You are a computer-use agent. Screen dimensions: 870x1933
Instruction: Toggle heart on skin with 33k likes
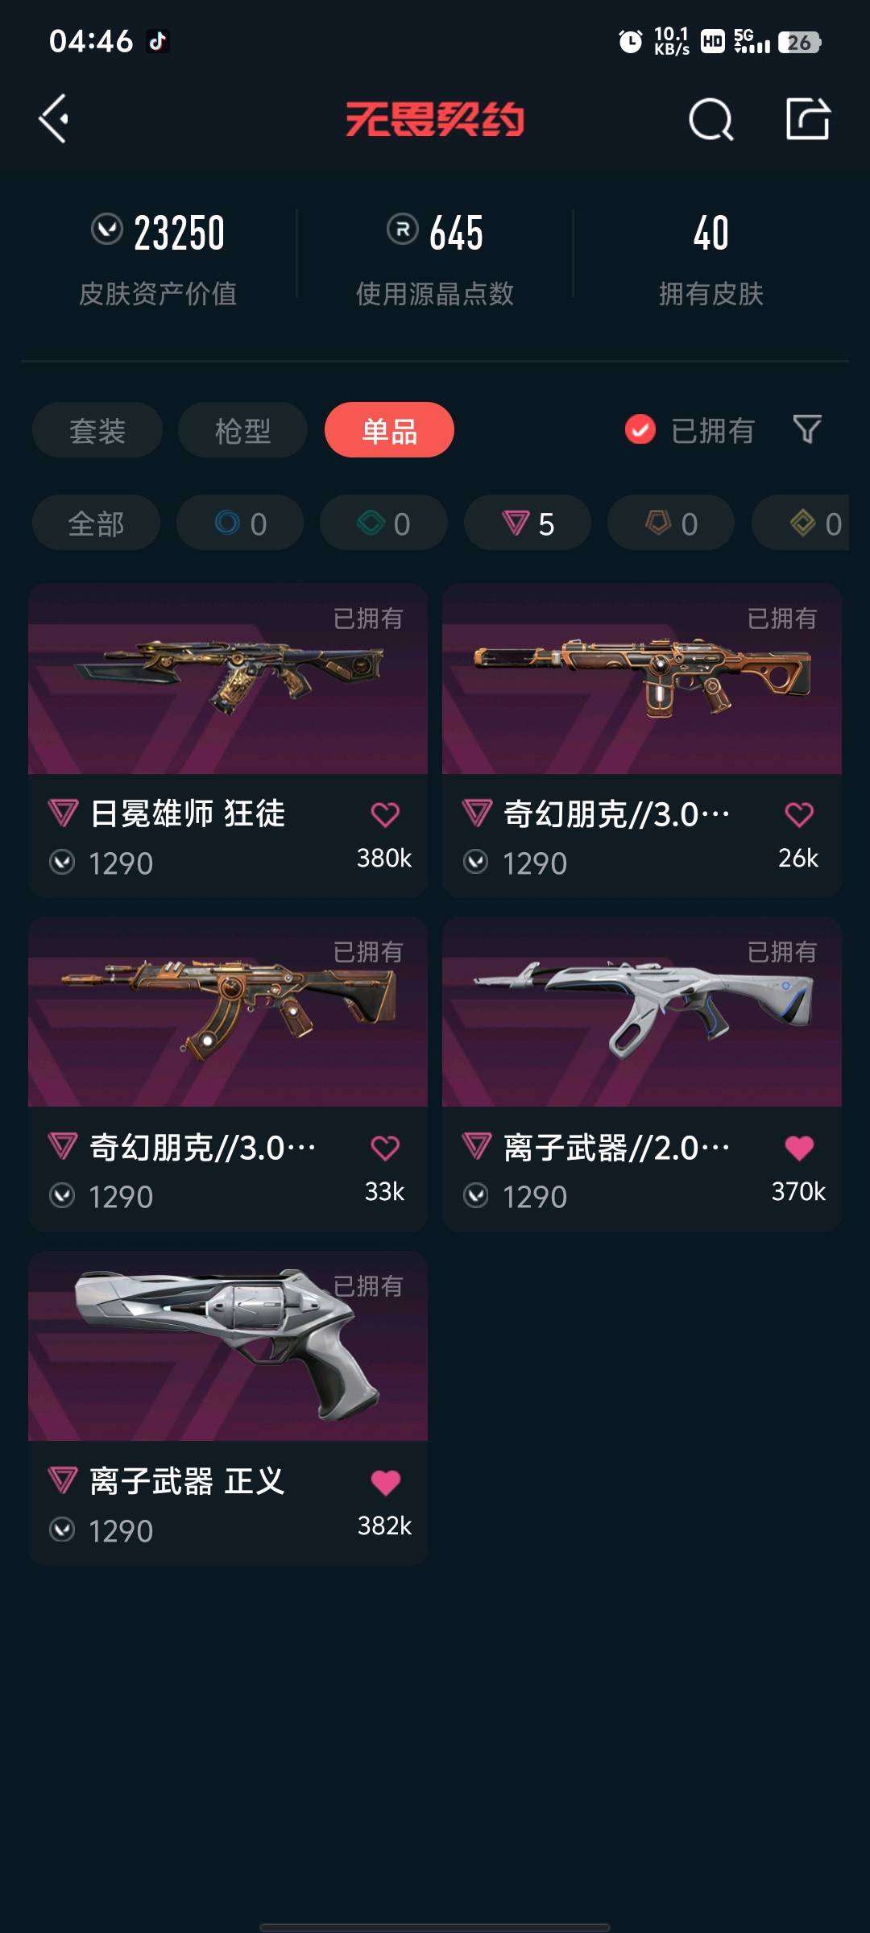385,1148
